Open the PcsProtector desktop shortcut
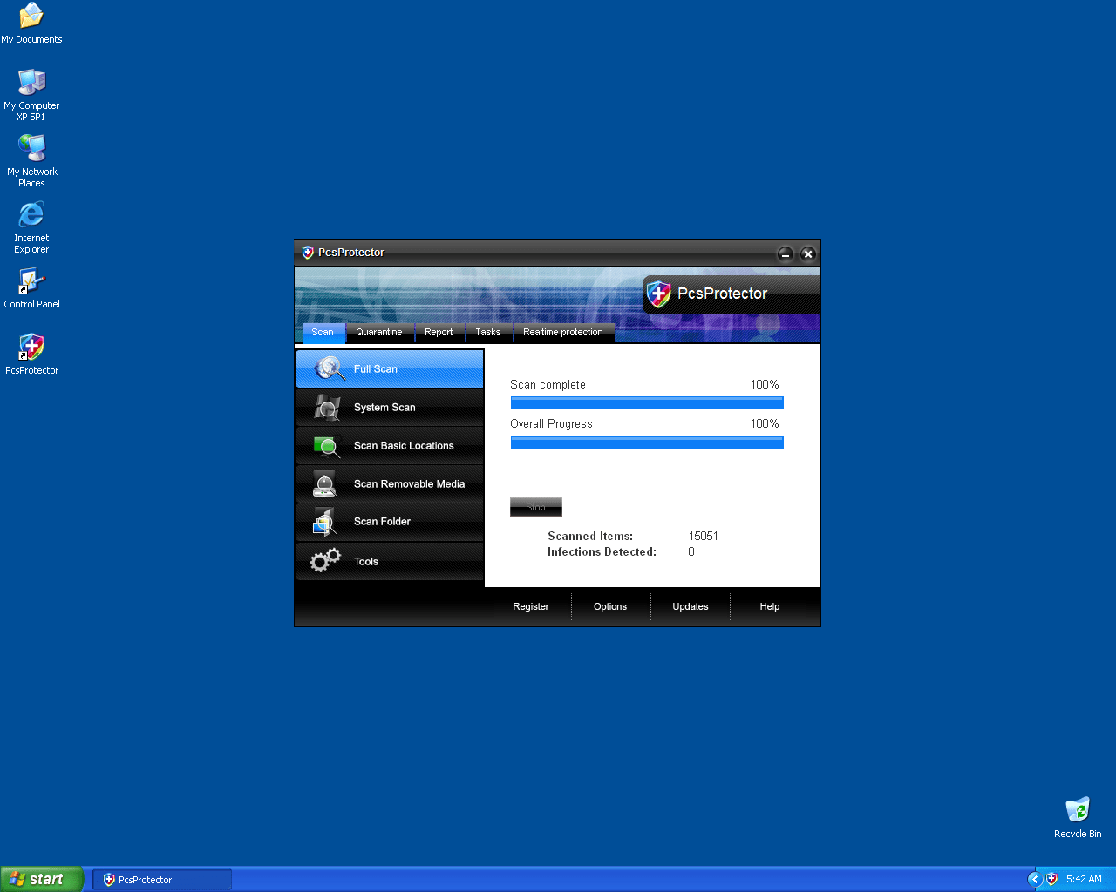This screenshot has height=892, width=1116. [x=31, y=348]
